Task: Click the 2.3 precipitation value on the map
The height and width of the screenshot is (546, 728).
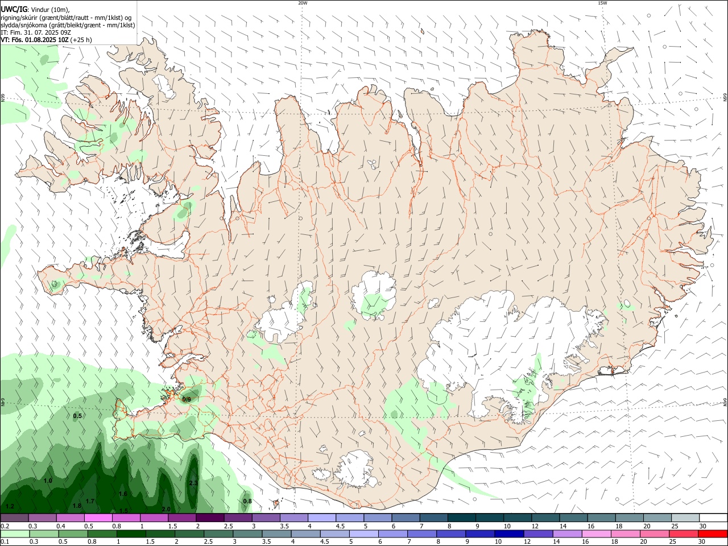Action: 193,483
